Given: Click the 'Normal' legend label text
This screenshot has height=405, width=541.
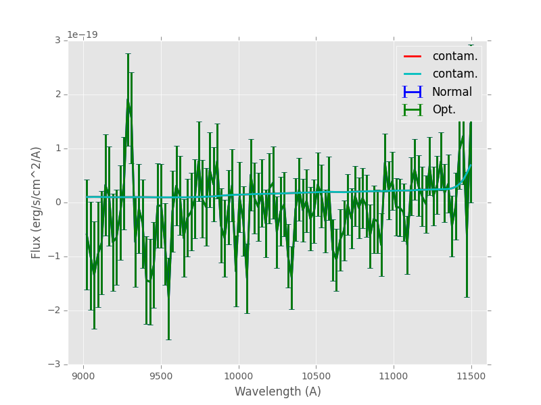Looking at the screenshot, I should [x=452, y=92].
